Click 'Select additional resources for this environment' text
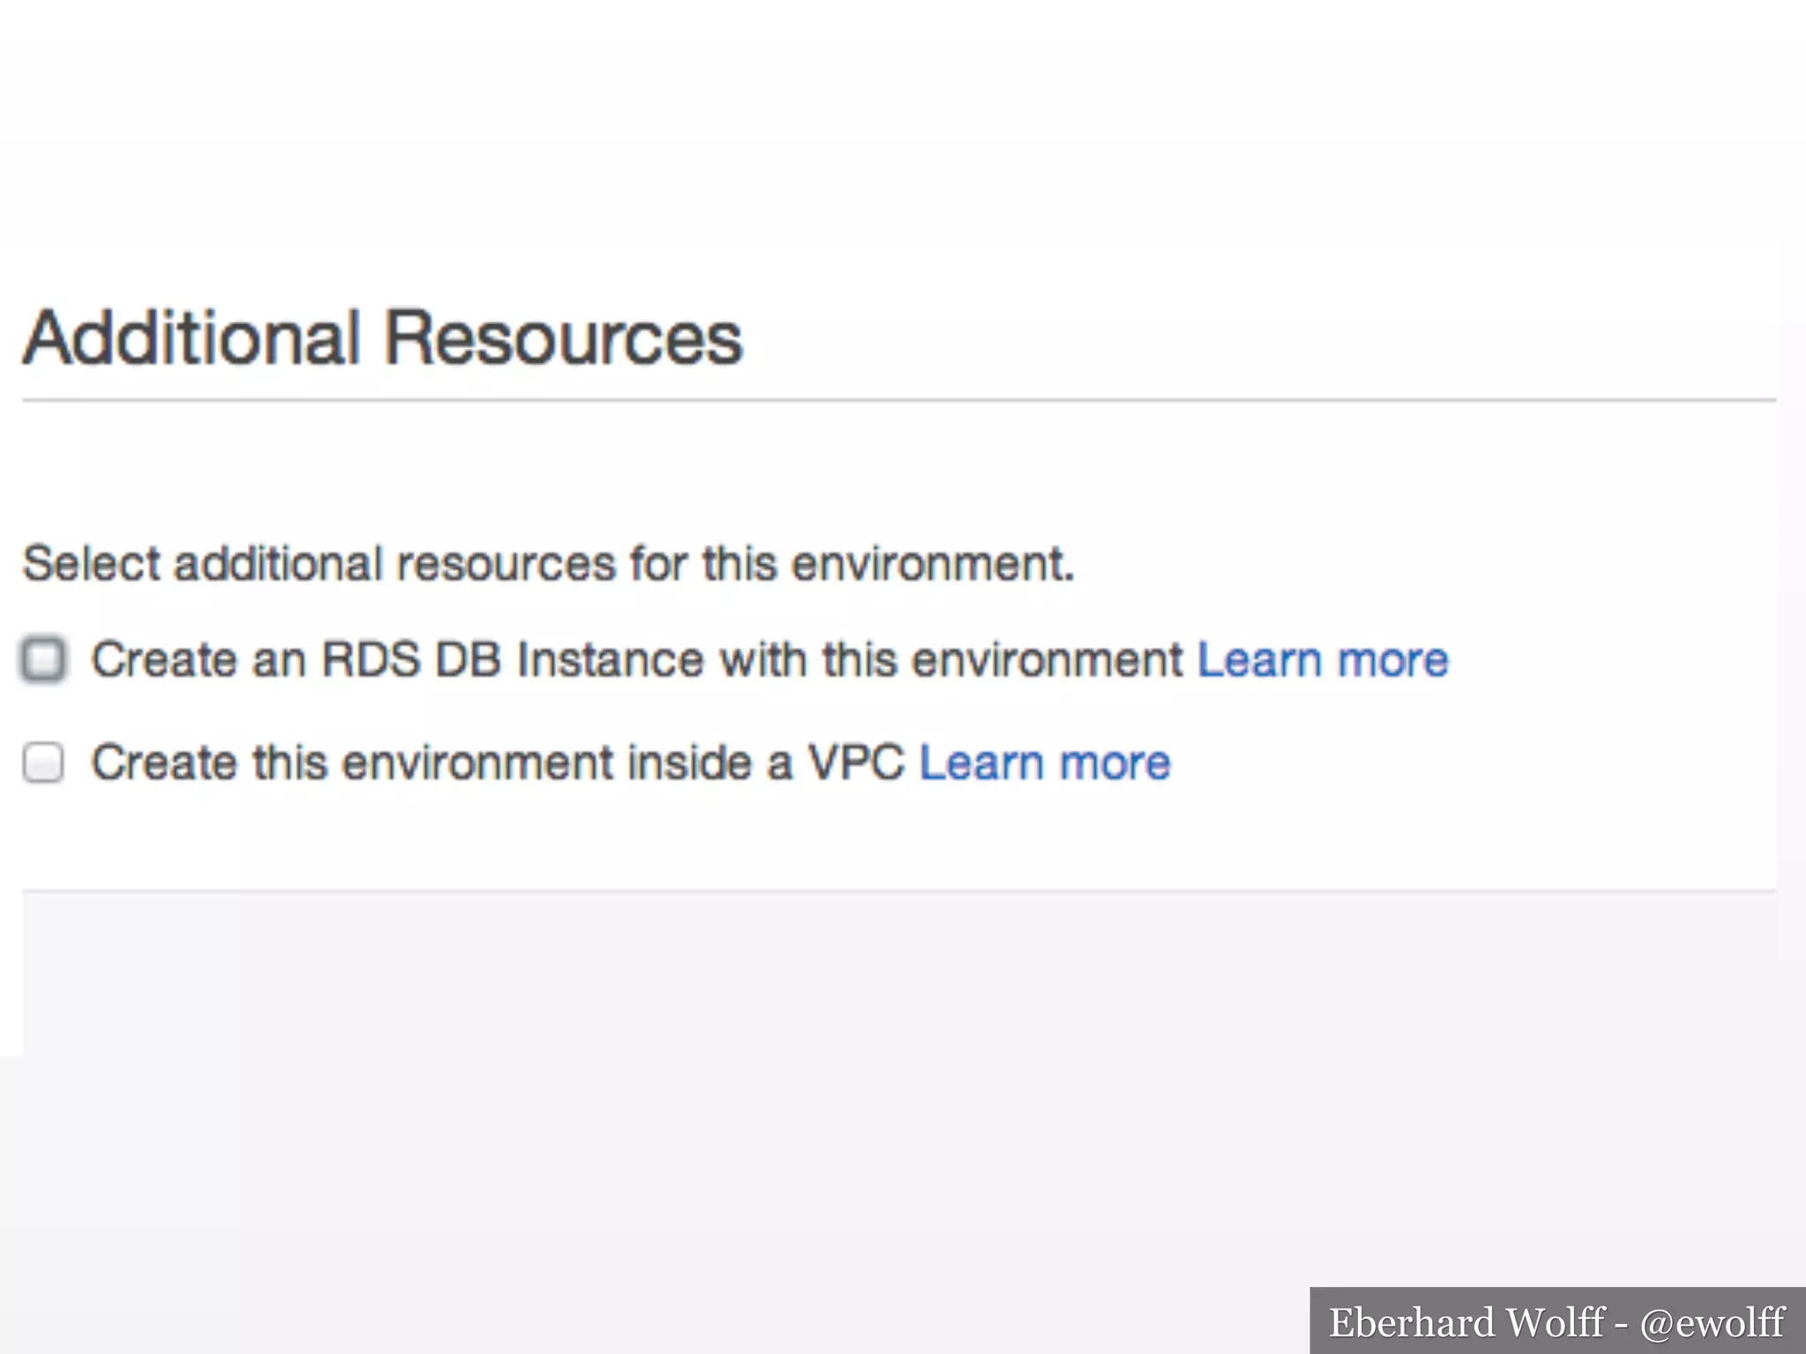The width and height of the screenshot is (1806, 1354). click(x=548, y=563)
